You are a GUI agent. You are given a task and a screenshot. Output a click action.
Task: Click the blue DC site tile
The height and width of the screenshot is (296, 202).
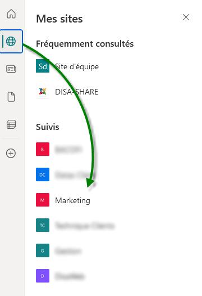[43, 174]
